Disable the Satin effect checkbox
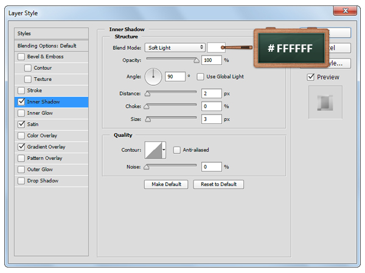Viewport: 365px width, 273px height. click(22, 124)
